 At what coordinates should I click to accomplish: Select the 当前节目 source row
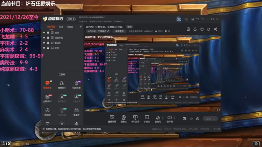point(62,38)
